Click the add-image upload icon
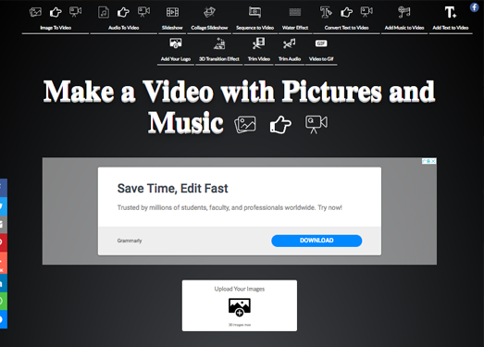This screenshot has height=347, width=484. pyautogui.click(x=240, y=307)
